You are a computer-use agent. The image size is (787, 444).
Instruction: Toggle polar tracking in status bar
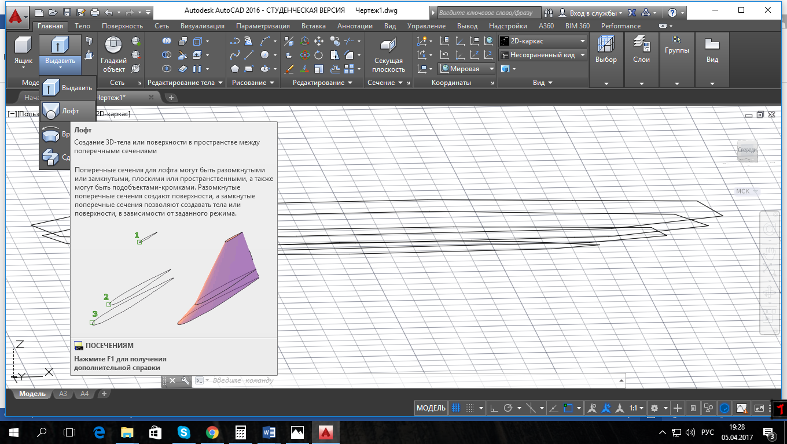(x=508, y=408)
